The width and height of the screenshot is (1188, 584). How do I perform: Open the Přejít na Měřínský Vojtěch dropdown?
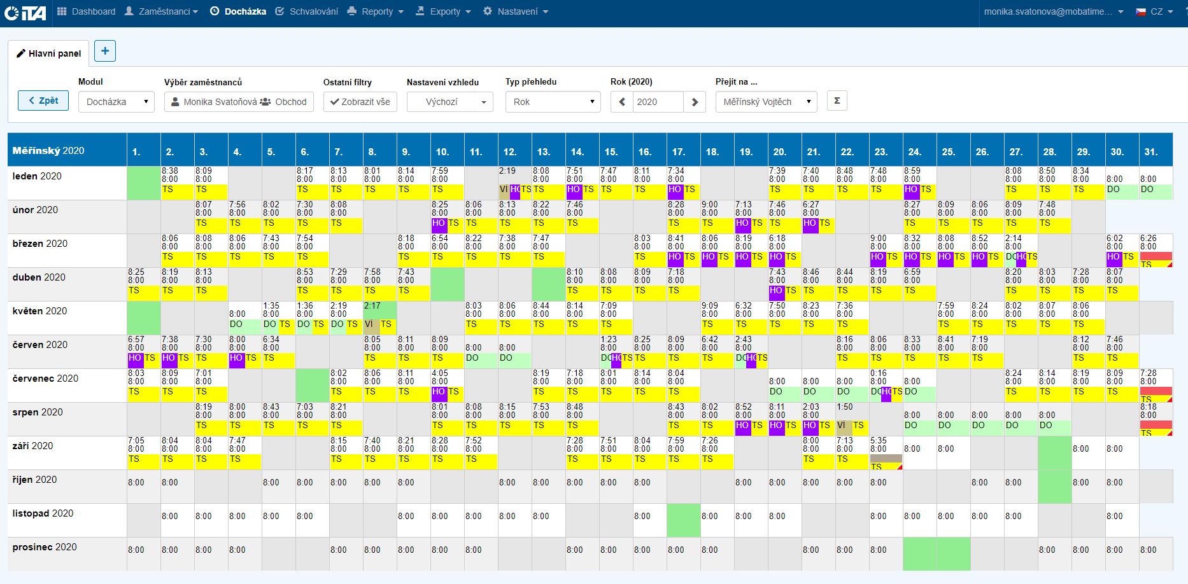[766, 102]
